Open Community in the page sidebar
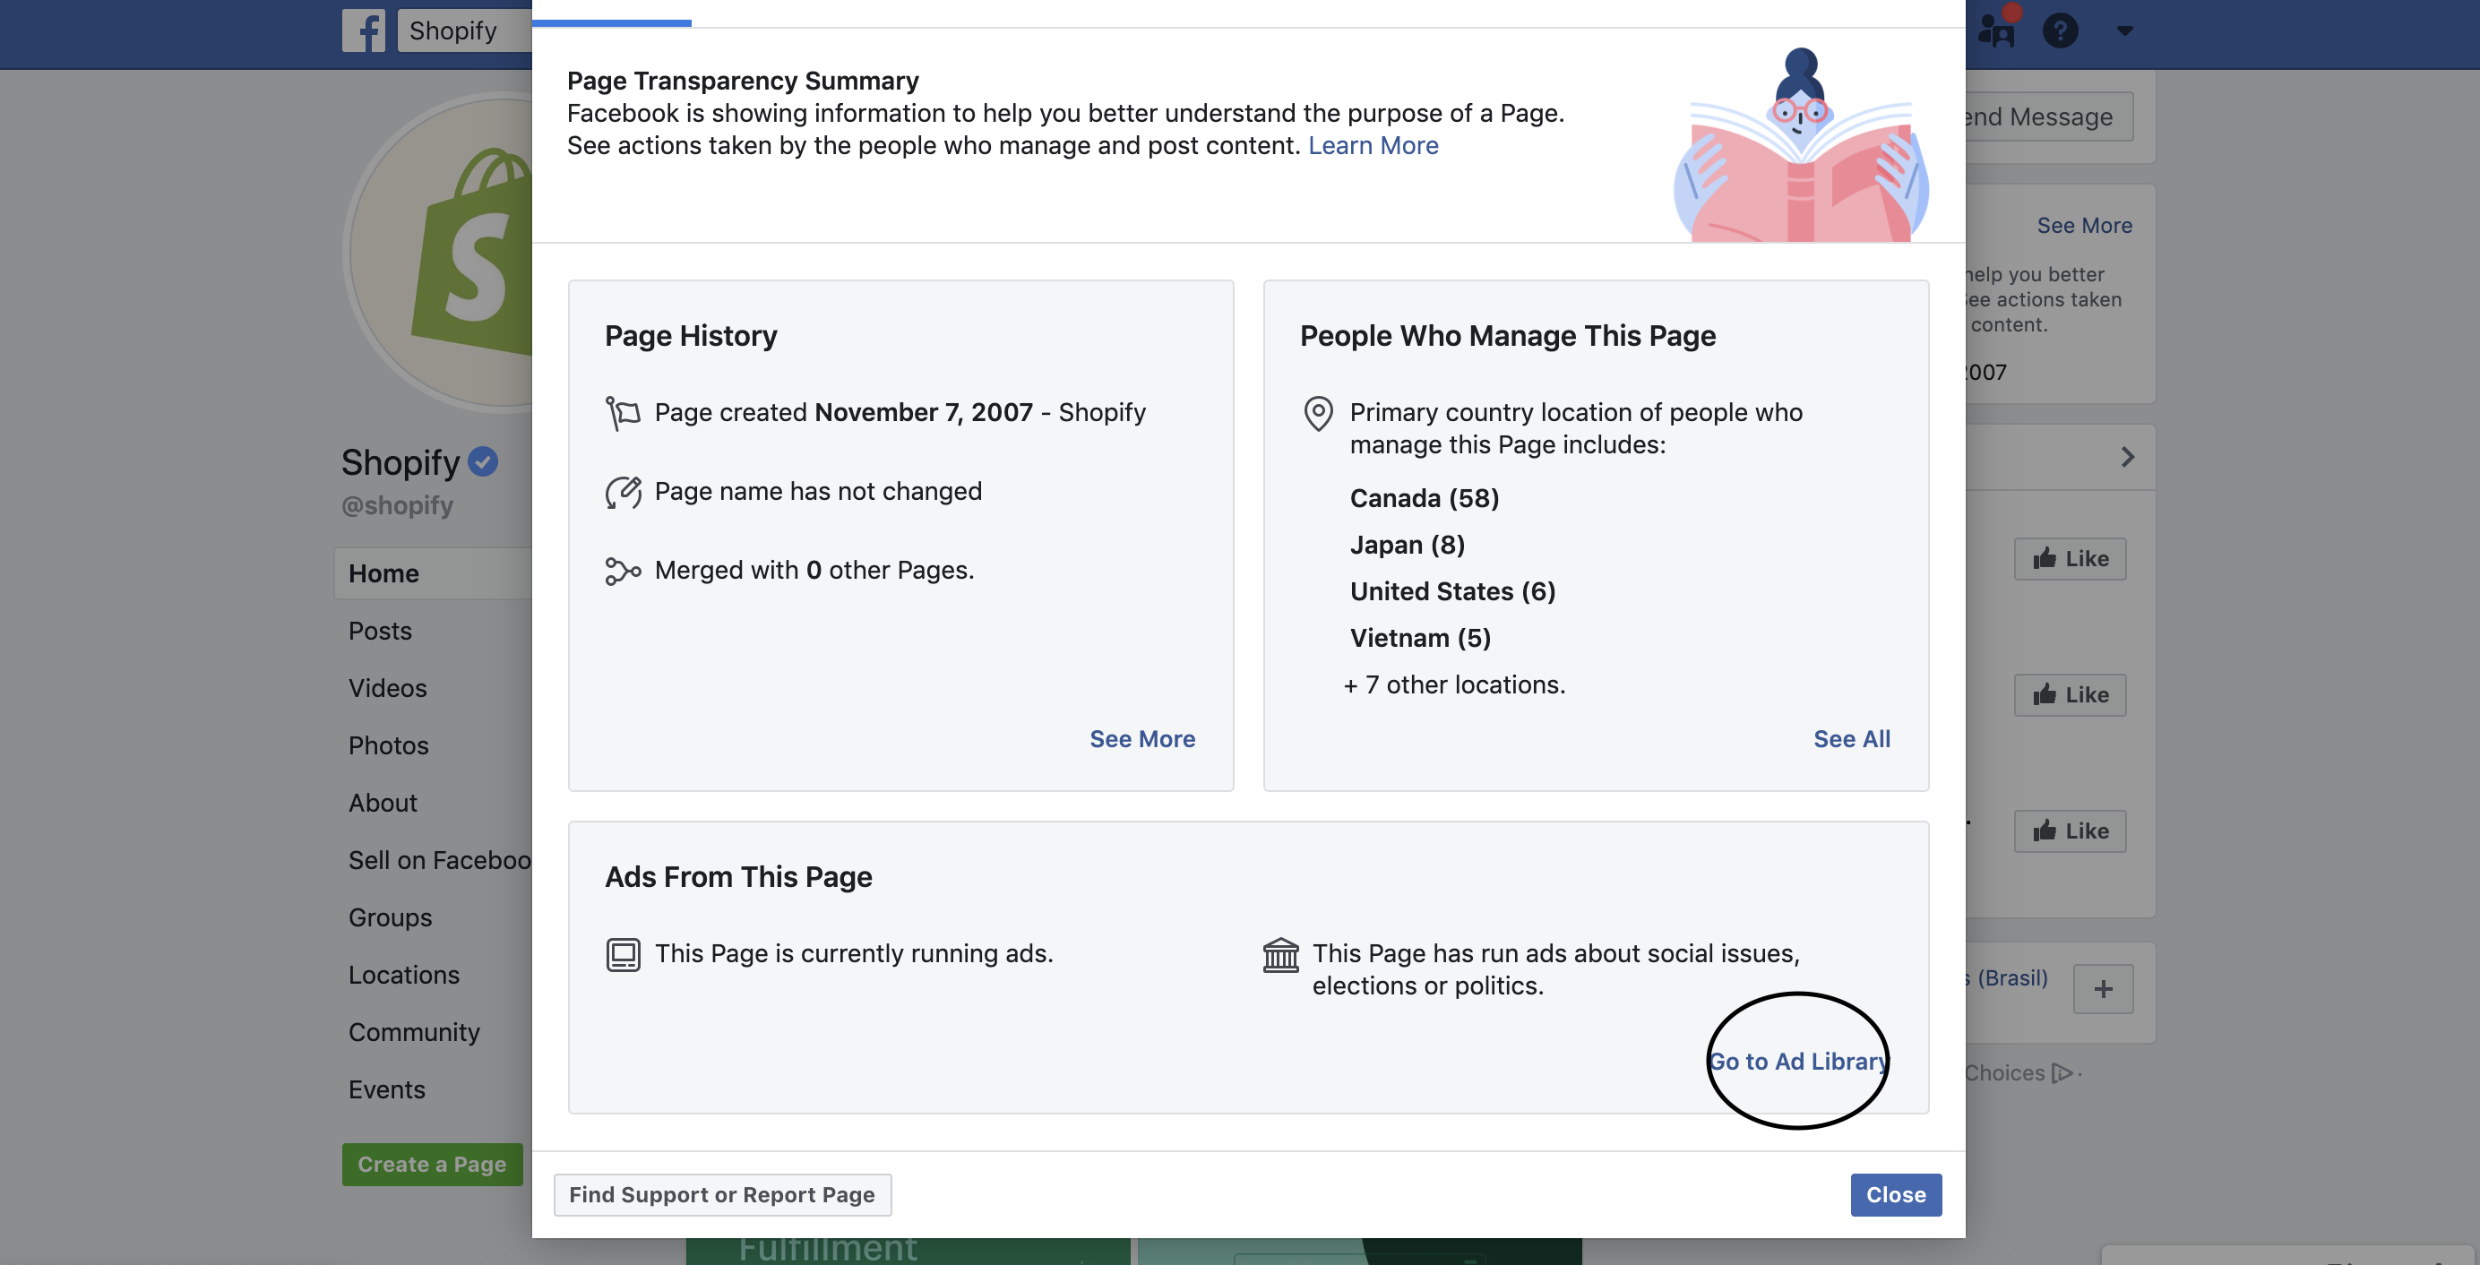 click(x=414, y=1032)
